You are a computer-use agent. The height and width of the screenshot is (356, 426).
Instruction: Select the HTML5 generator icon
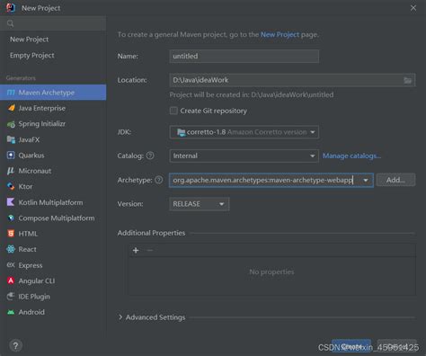coord(11,234)
